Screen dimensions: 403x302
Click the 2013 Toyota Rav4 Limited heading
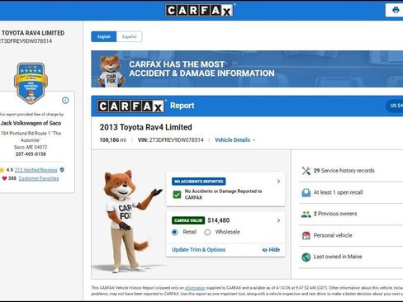tap(146, 127)
